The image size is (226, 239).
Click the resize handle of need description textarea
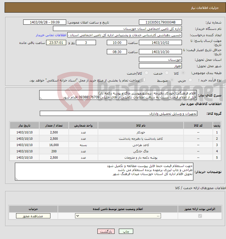[x=41, y=98]
